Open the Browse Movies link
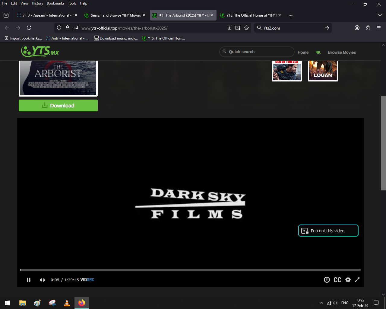The width and height of the screenshot is (386, 309). click(x=342, y=52)
